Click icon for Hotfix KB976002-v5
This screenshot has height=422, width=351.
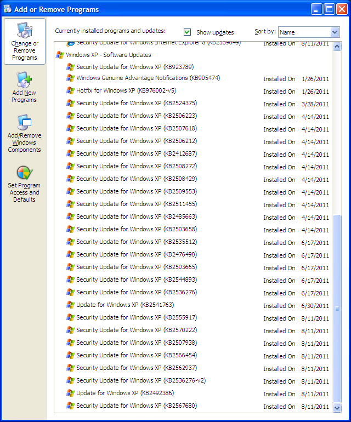[70, 90]
